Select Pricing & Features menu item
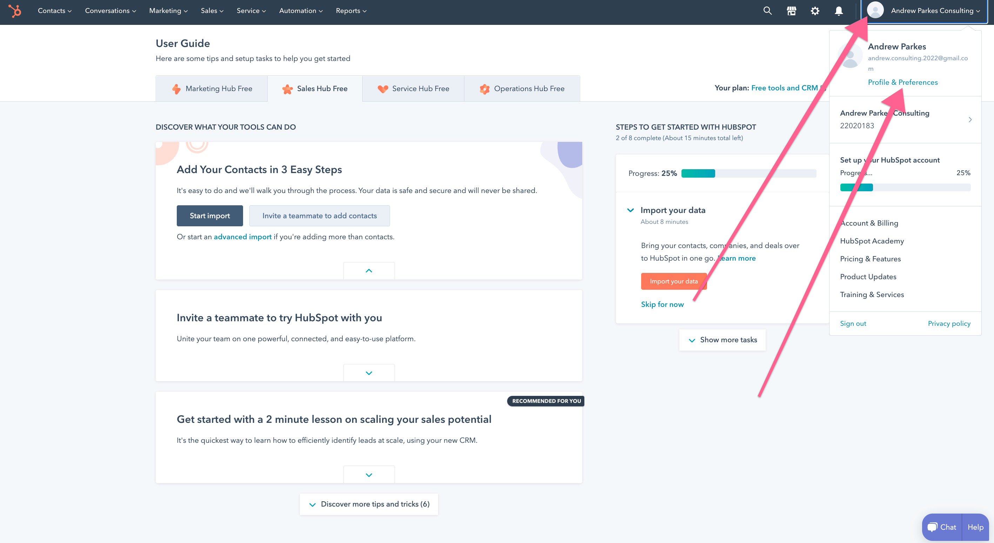This screenshot has height=543, width=994. 871,259
